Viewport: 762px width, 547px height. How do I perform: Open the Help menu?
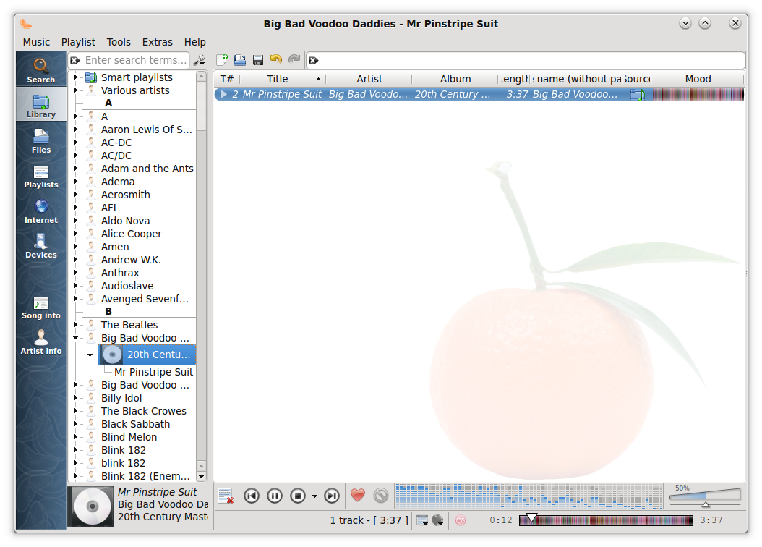point(195,42)
